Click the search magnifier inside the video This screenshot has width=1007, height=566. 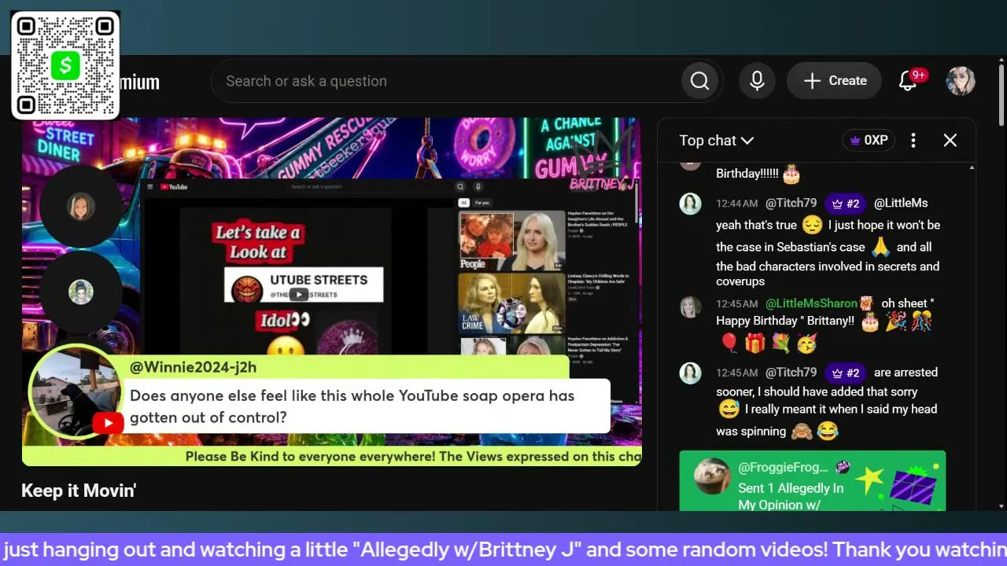click(x=461, y=187)
